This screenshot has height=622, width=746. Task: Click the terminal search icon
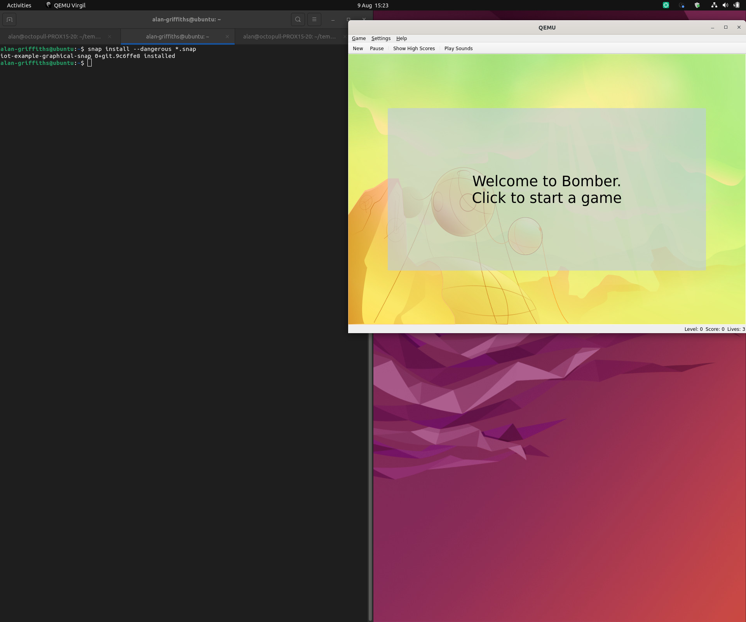[x=298, y=19]
